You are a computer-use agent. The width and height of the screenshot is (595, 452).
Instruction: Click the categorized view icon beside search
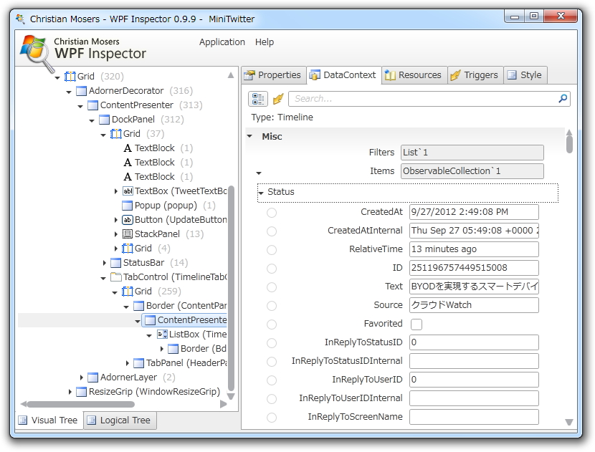pyautogui.click(x=258, y=99)
